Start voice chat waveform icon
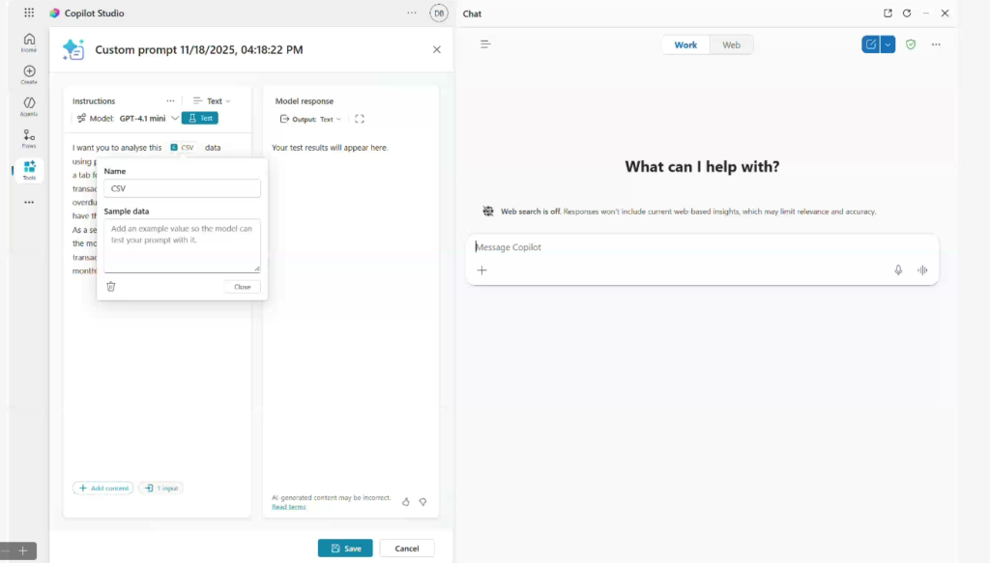Viewport: 990px width, 563px height. pos(922,270)
